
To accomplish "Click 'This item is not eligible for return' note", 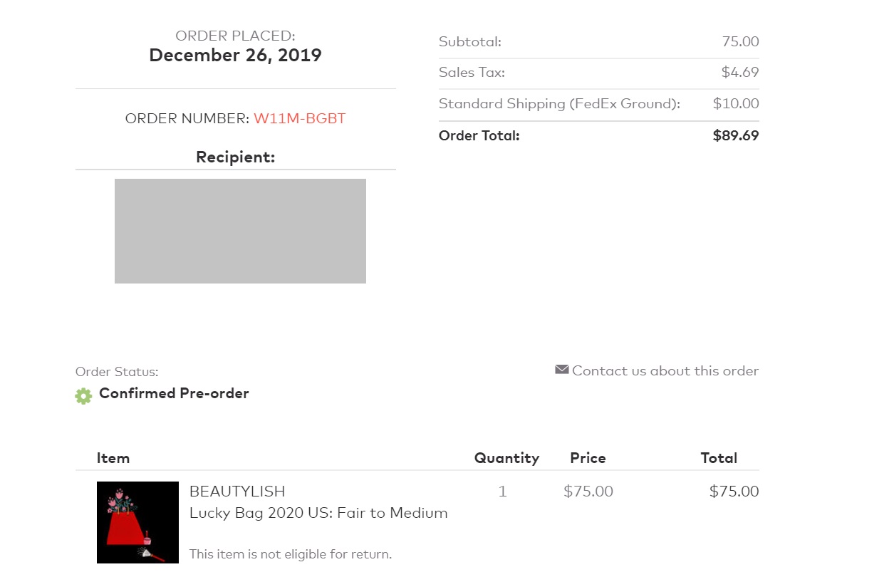I will coord(291,553).
